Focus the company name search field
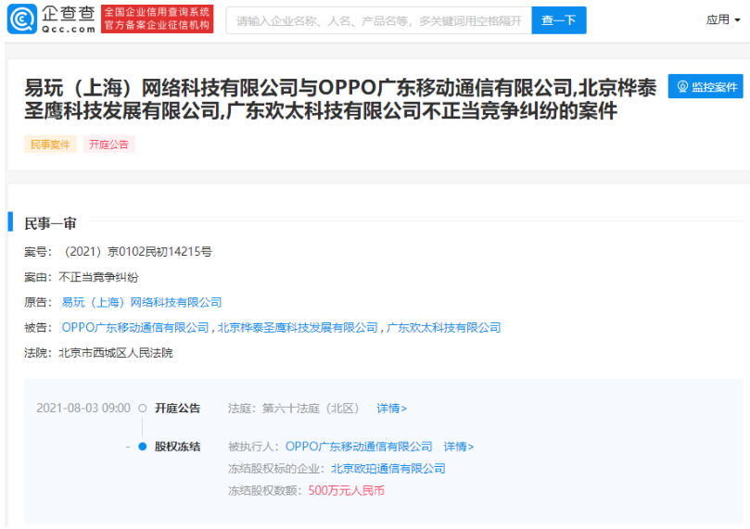 click(x=379, y=20)
